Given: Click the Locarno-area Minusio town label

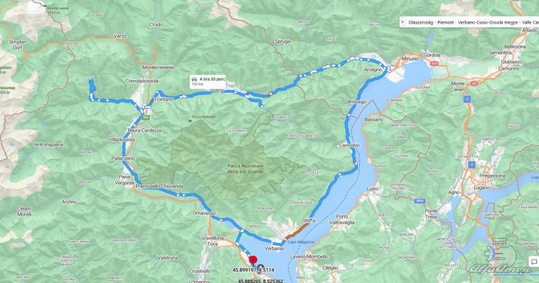Looking at the screenshot, I should (x=410, y=58).
